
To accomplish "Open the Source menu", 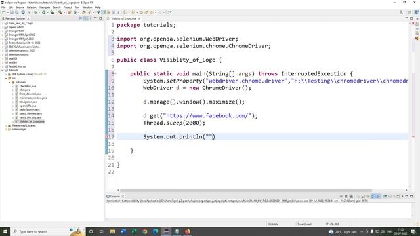I will point(20,7).
